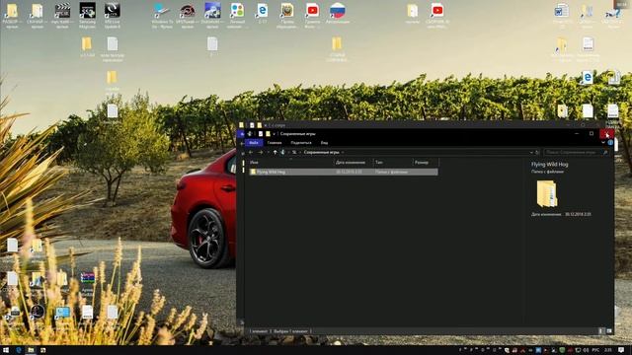Select the Flying Wild Hog folder row
632x355 pixels.
pos(343,172)
